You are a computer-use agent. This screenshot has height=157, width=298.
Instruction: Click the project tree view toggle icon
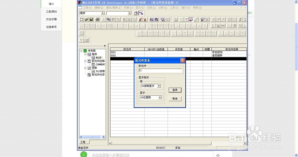[141, 13]
